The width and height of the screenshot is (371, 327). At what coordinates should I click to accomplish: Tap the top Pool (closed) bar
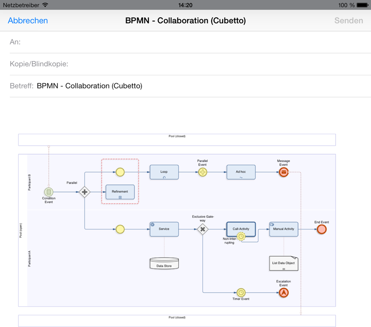[x=177, y=140]
